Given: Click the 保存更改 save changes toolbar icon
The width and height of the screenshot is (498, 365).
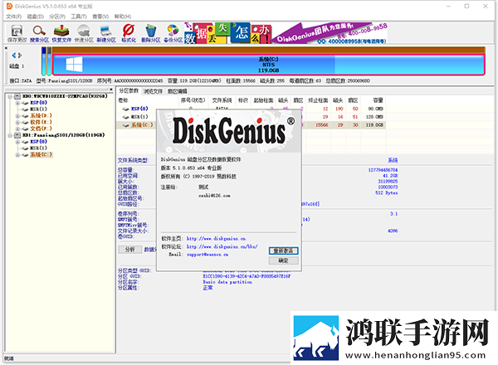Looking at the screenshot, I should (x=17, y=33).
